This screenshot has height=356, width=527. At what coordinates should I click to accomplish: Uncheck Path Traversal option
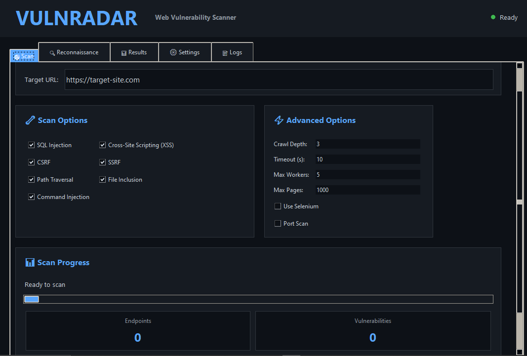(x=31, y=180)
